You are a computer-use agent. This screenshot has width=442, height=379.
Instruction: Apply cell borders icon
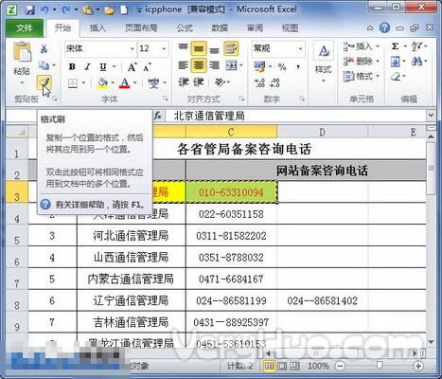(x=73, y=83)
